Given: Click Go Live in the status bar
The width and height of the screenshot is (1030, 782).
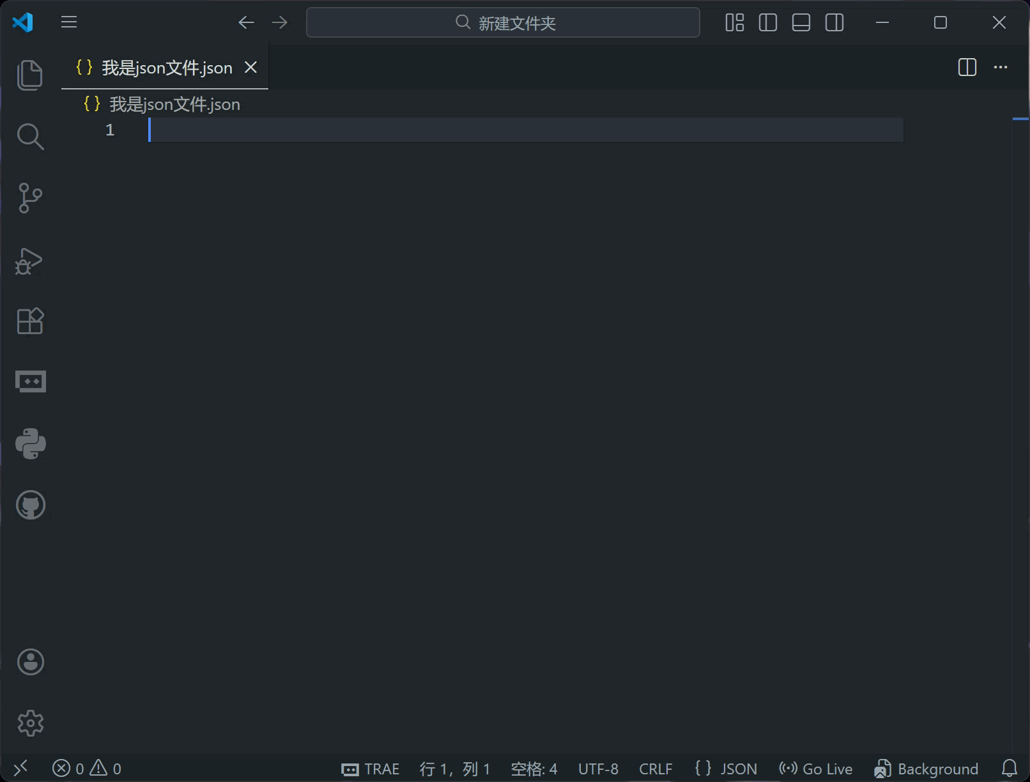Looking at the screenshot, I should (816, 769).
